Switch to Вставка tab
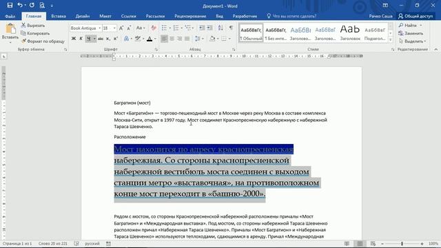Screen dimensions: 441x248 click(59, 16)
